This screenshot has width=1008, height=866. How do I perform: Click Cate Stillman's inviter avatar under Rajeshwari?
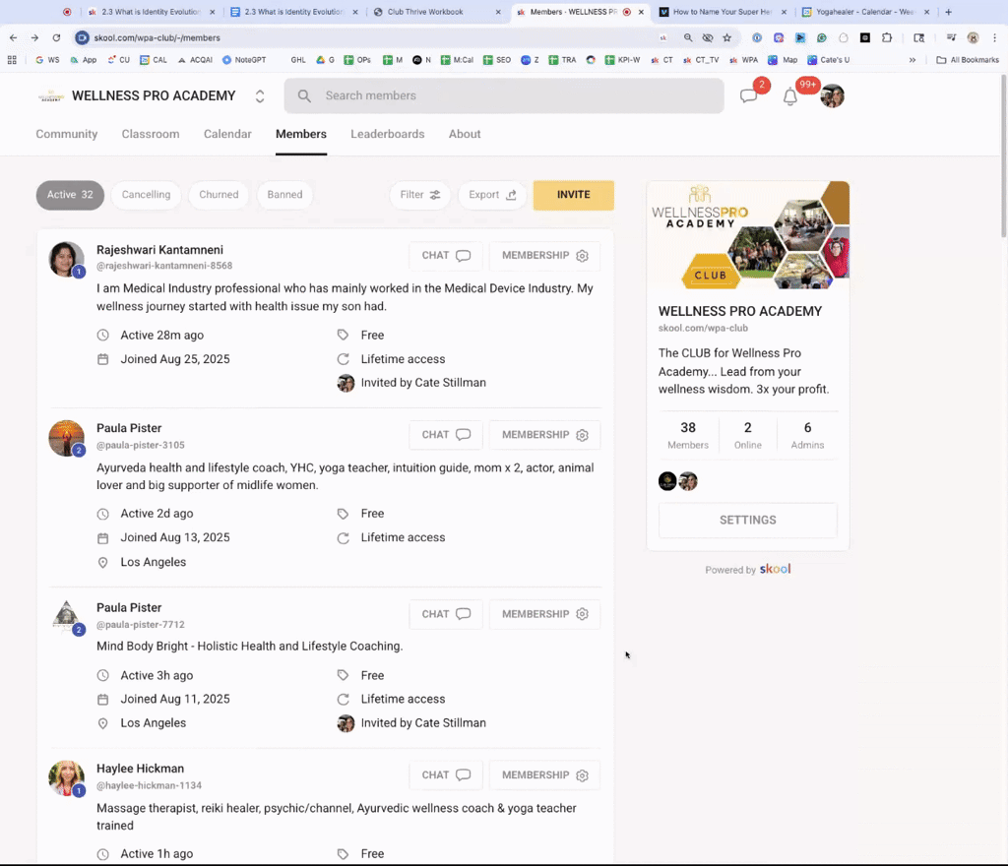pos(346,383)
